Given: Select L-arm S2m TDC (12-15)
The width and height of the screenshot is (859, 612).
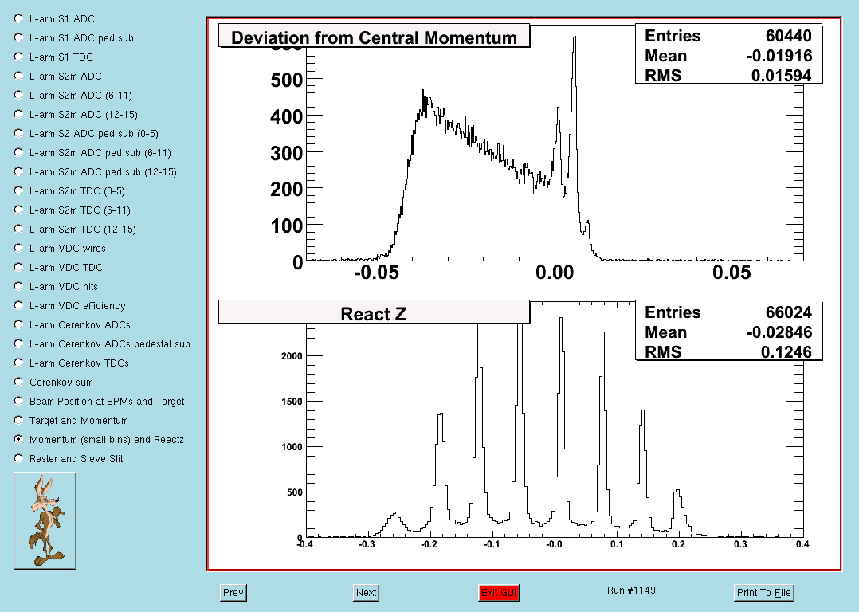Looking at the screenshot, I should point(18,229).
